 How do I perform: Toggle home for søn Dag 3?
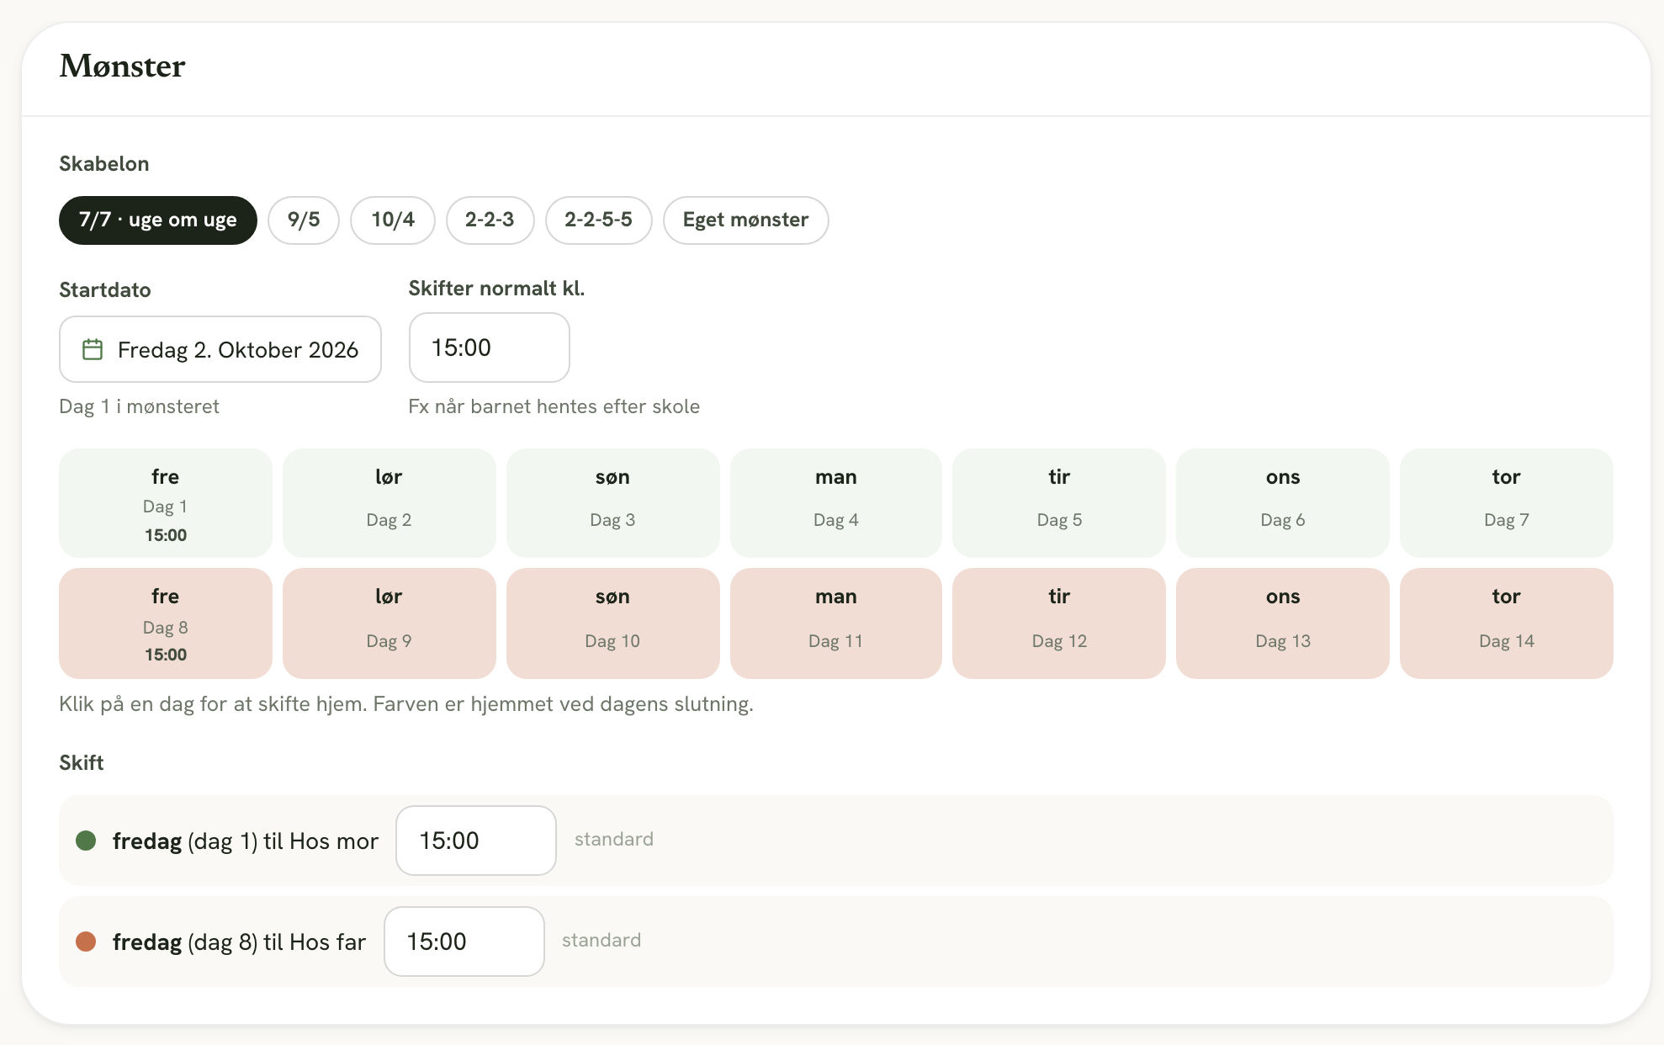(613, 503)
